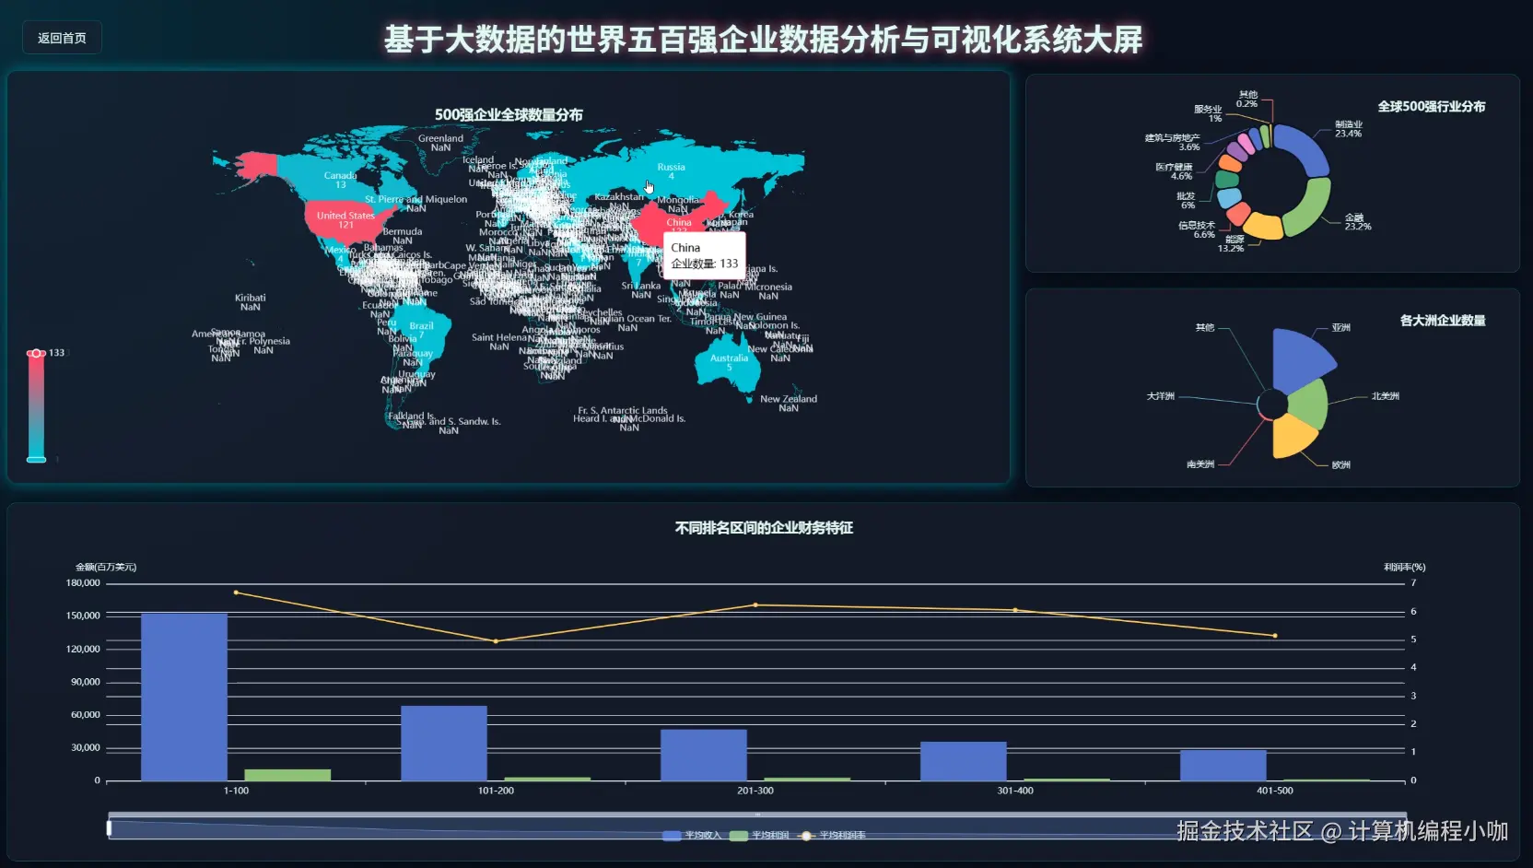Click the profit rate line point above 301-400
Image resolution: width=1533 pixels, height=868 pixels.
click(x=1015, y=610)
